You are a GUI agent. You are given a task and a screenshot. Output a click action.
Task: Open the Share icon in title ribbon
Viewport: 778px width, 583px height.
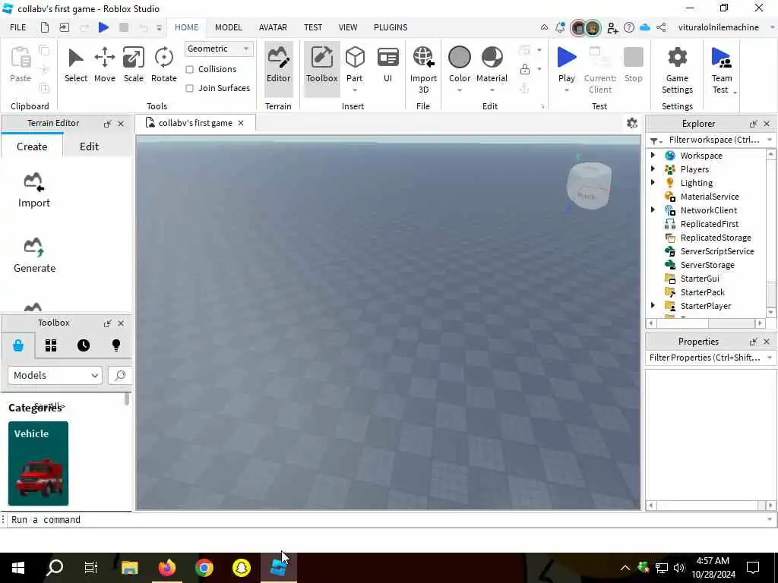pyautogui.click(x=661, y=28)
